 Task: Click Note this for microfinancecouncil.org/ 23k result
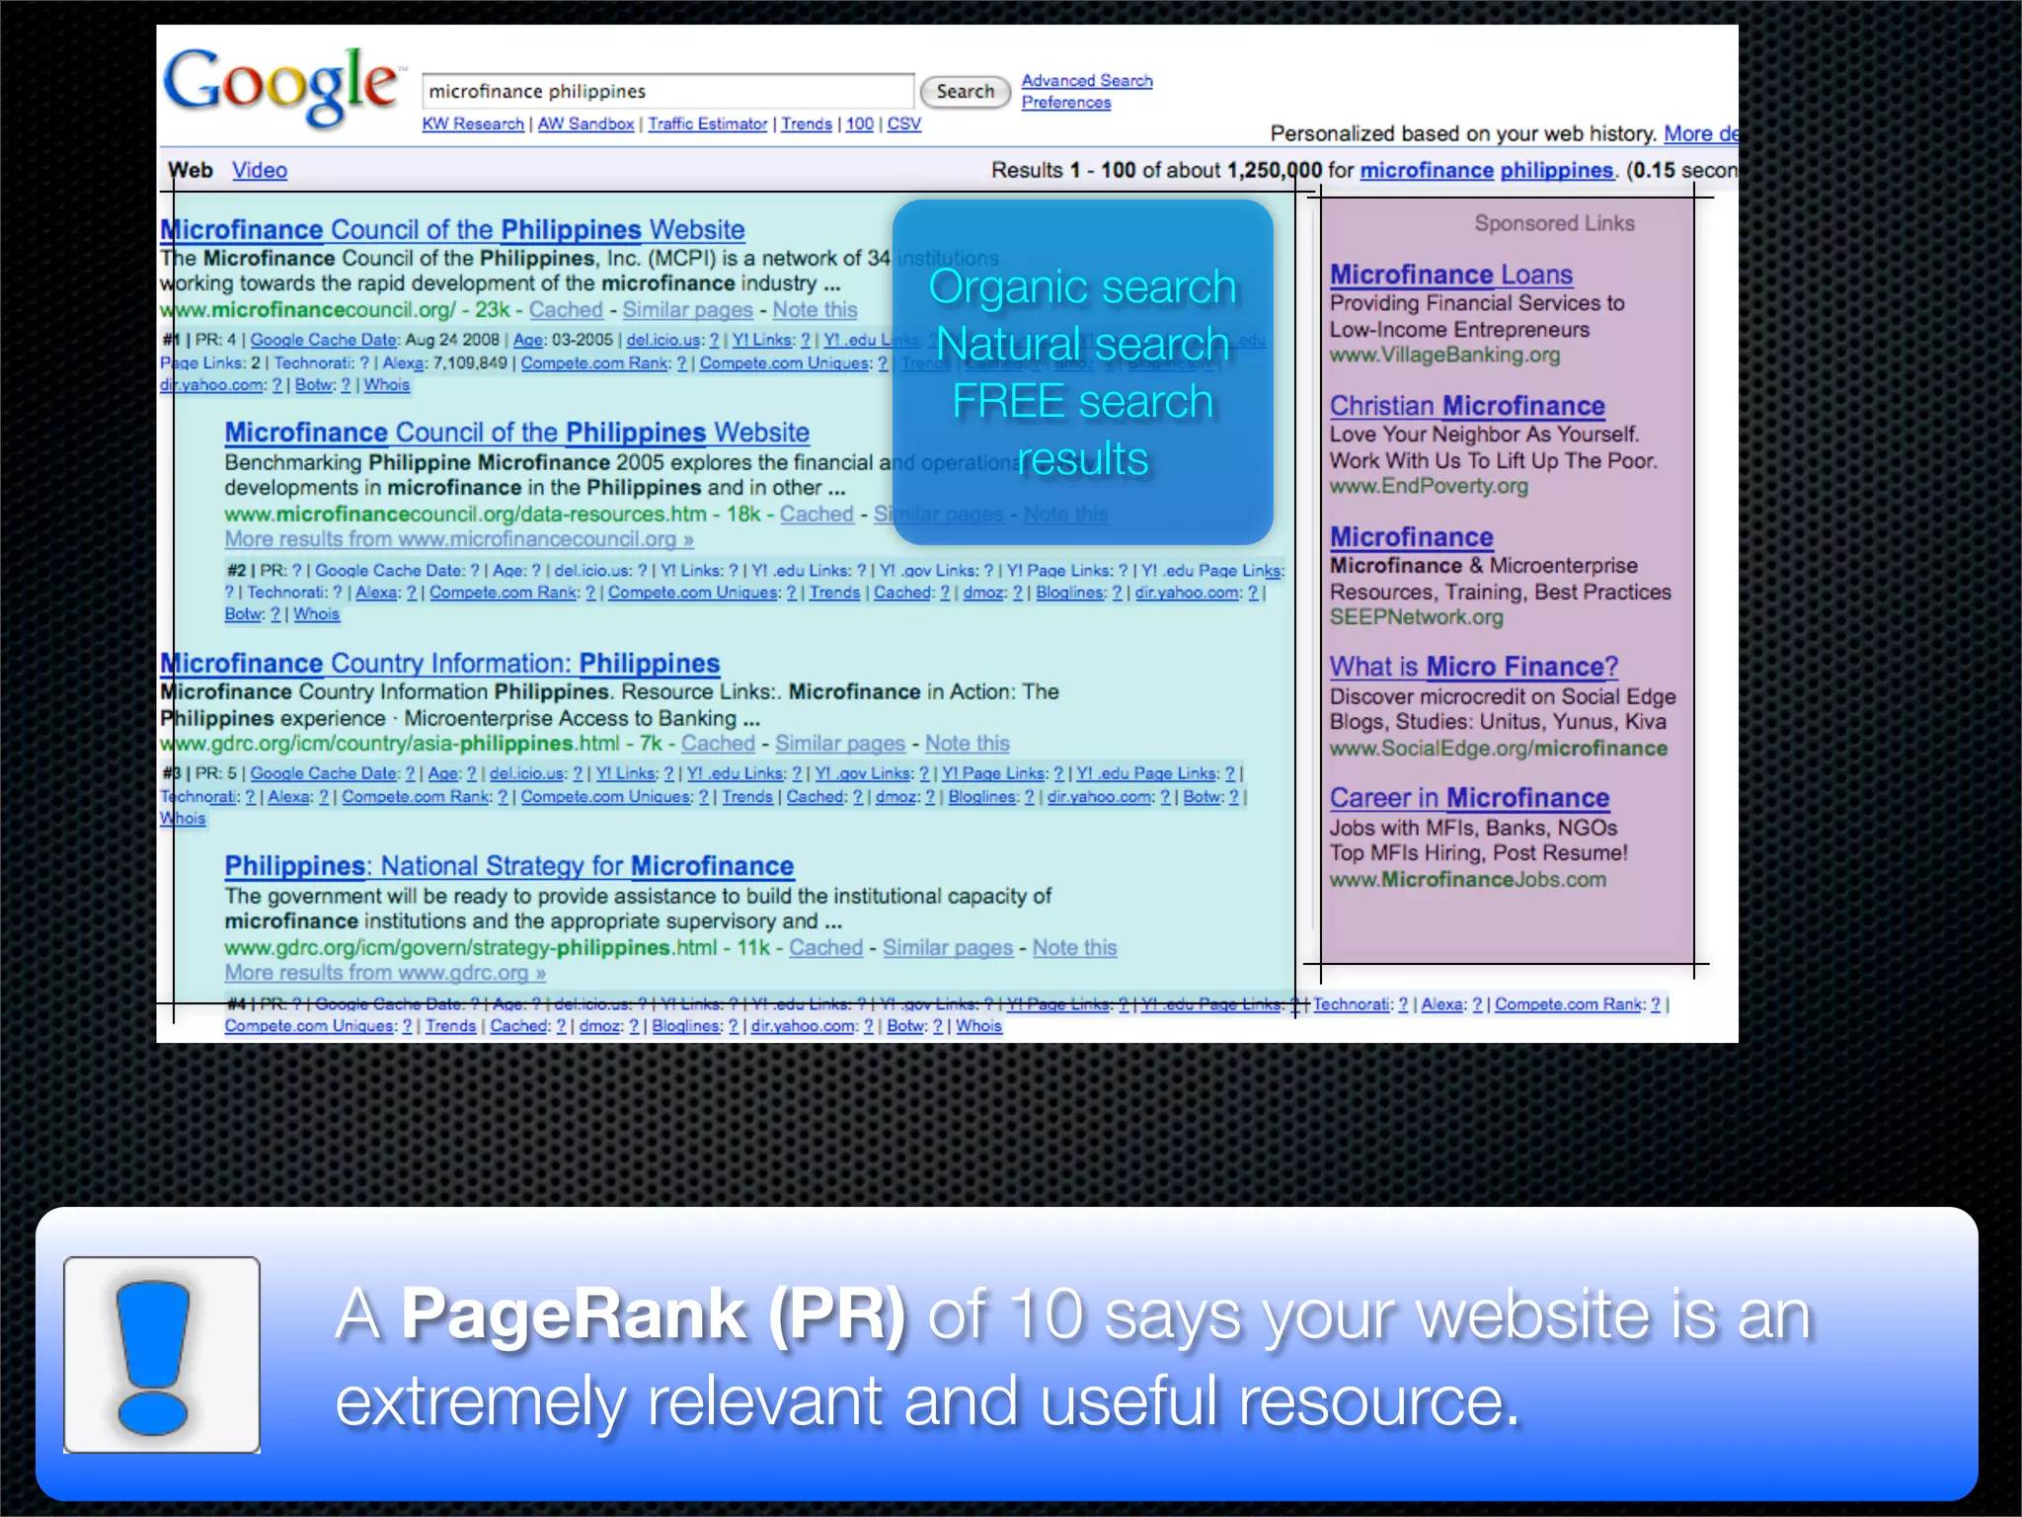click(815, 309)
